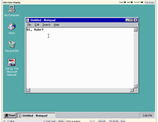Click the horizontal scrollbar right arrow
Screen dimensions: 158x122
(x=132, y=90)
